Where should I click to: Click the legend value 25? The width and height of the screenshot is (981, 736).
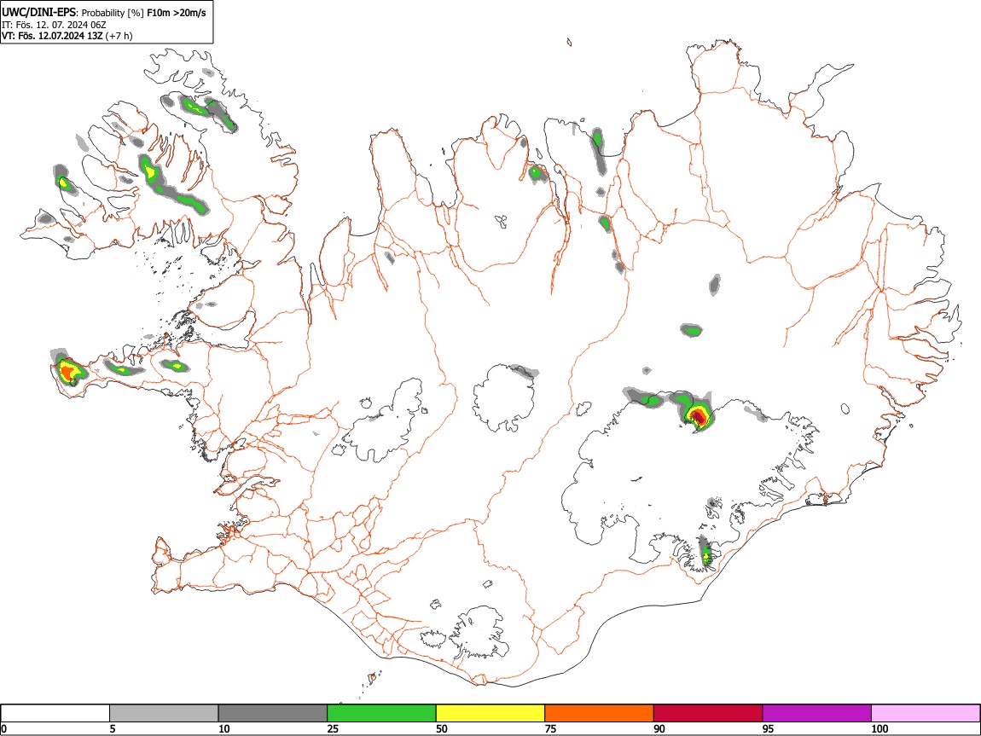pos(333,729)
